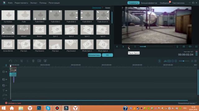This screenshot has width=199, height=111.
Task: Select the Fade Zoom In preset
Action: 103,15
